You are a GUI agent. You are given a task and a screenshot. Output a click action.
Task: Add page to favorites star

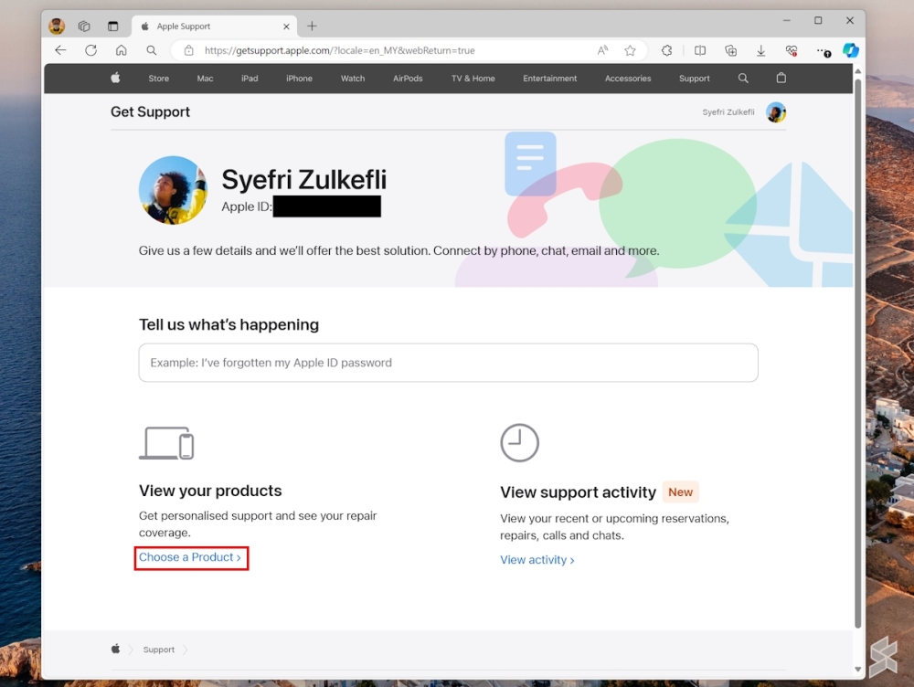(630, 50)
